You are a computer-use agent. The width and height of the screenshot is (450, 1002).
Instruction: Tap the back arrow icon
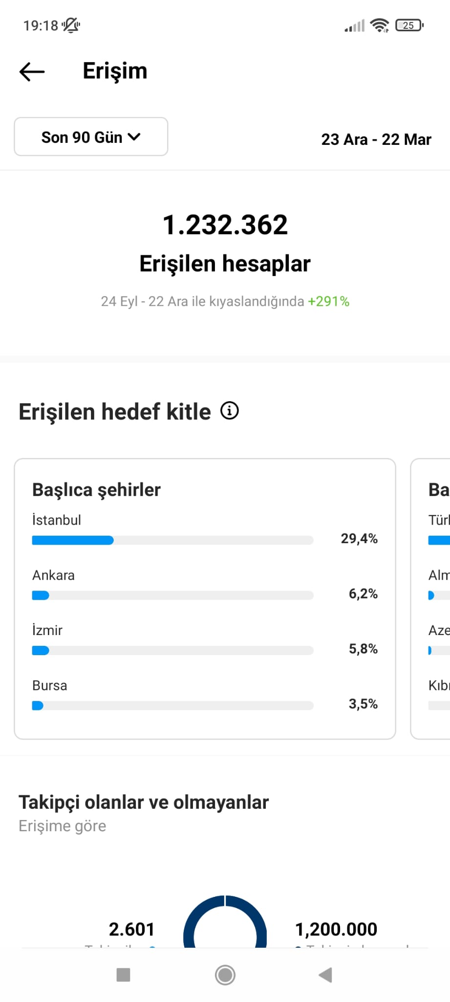pyautogui.click(x=32, y=71)
